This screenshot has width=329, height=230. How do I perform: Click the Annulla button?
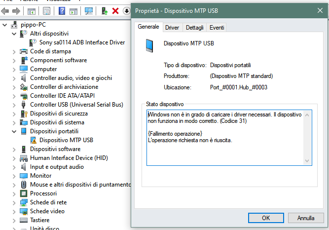(306, 218)
